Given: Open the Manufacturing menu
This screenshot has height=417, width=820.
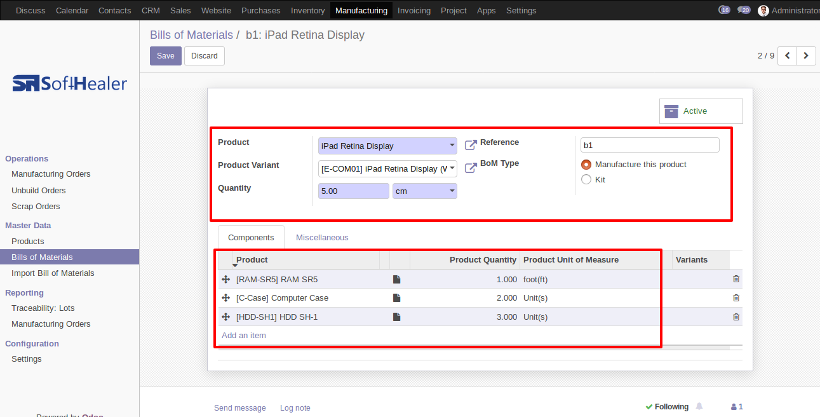Looking at the screenshot, I should point(361,10).
